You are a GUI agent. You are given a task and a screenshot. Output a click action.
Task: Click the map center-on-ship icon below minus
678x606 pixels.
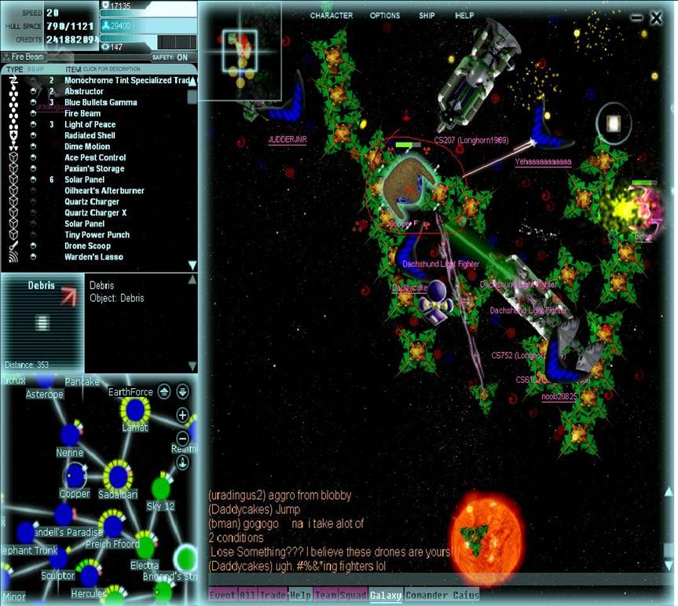tap(182, 461)
